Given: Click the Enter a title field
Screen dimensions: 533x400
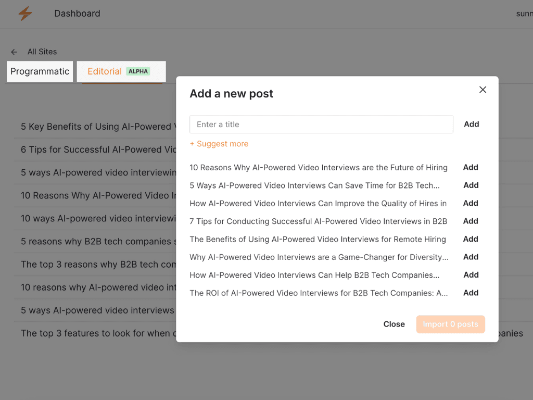Looking at the screenshot, I should click(x=321, y=124).
